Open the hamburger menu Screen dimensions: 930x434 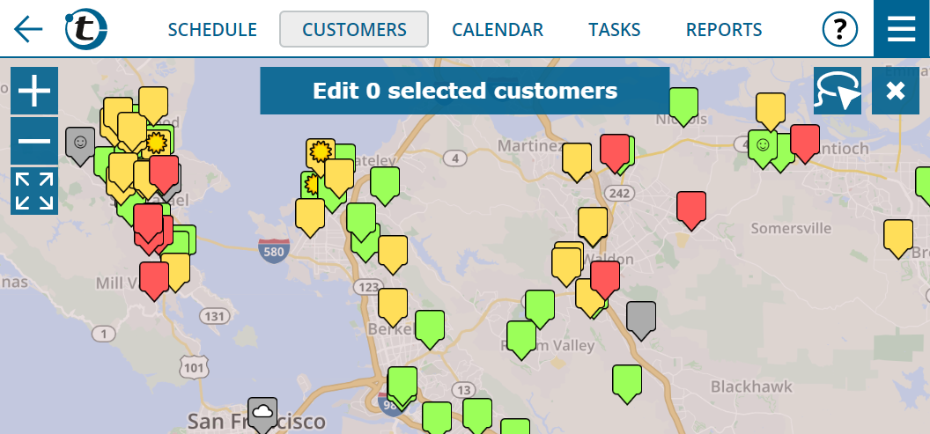[x=902, y=28]
